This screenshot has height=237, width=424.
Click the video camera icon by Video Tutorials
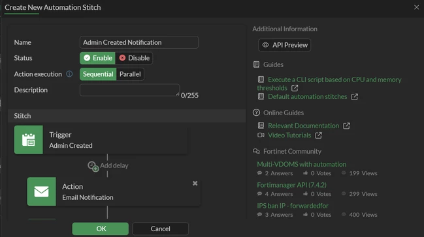(261, 135)
